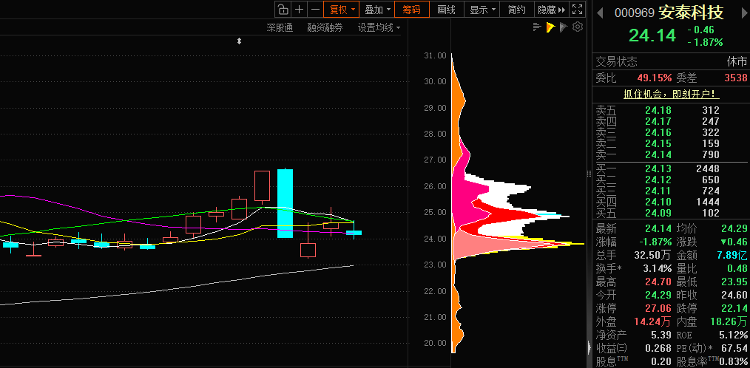Select the horizontal bars chip view icon

coord(537,27)
